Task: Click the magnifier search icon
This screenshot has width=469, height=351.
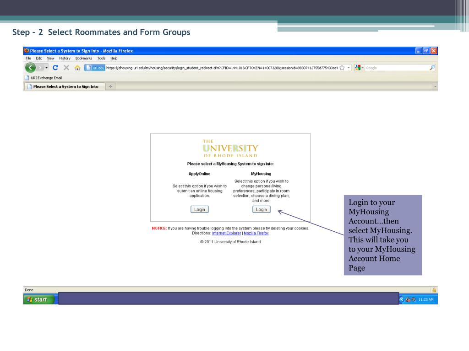Action: [432, 68]
